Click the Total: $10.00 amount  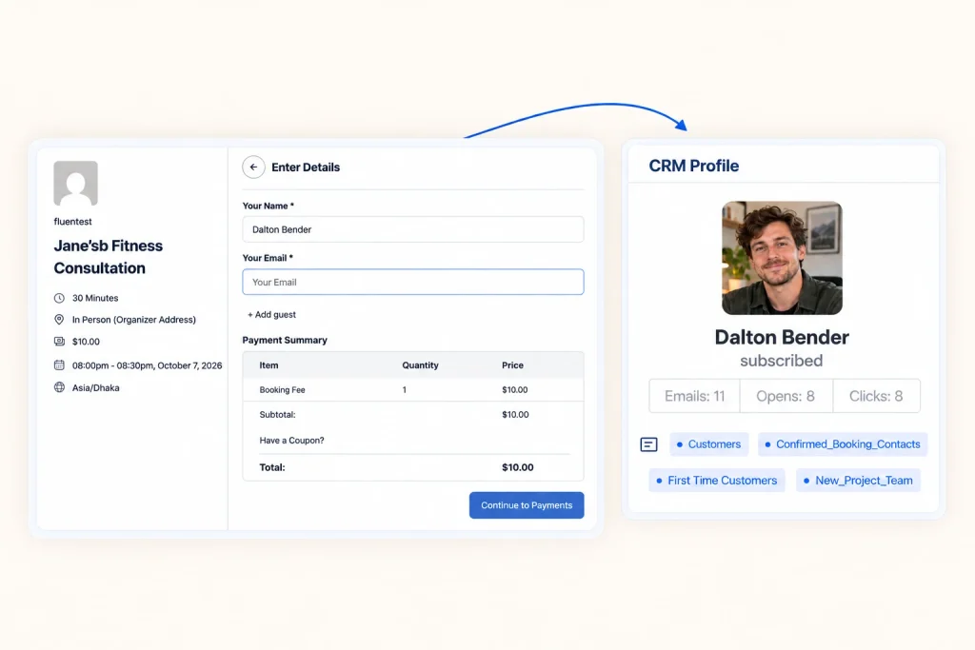coord(517,467)
